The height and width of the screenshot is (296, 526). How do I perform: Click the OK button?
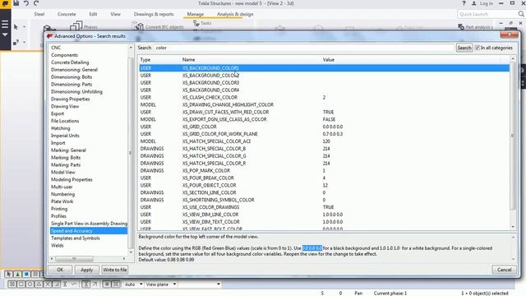[x=60, y=270]
